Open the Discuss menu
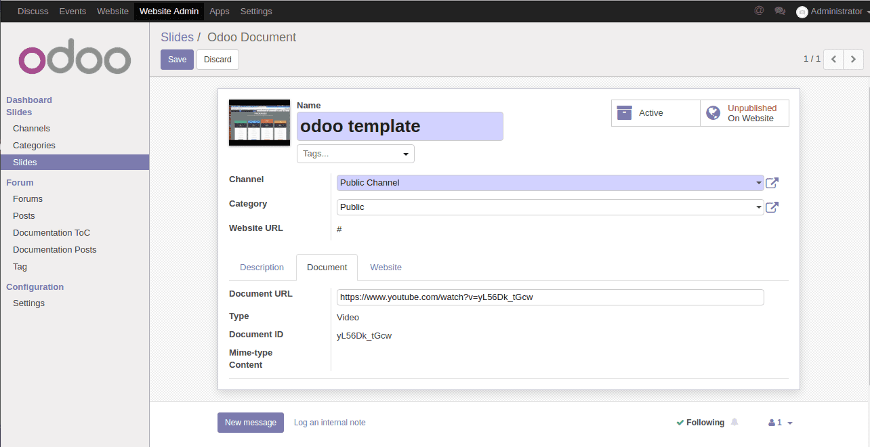 click(x=33, y=11)
